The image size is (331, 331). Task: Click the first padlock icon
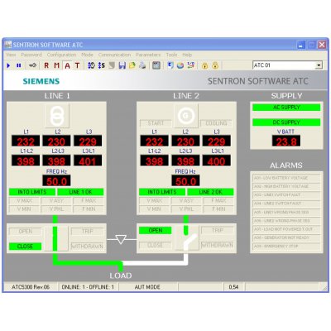tap(204, 65)
